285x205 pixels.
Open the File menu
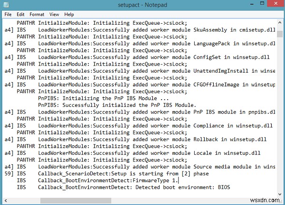coord(8,14)
